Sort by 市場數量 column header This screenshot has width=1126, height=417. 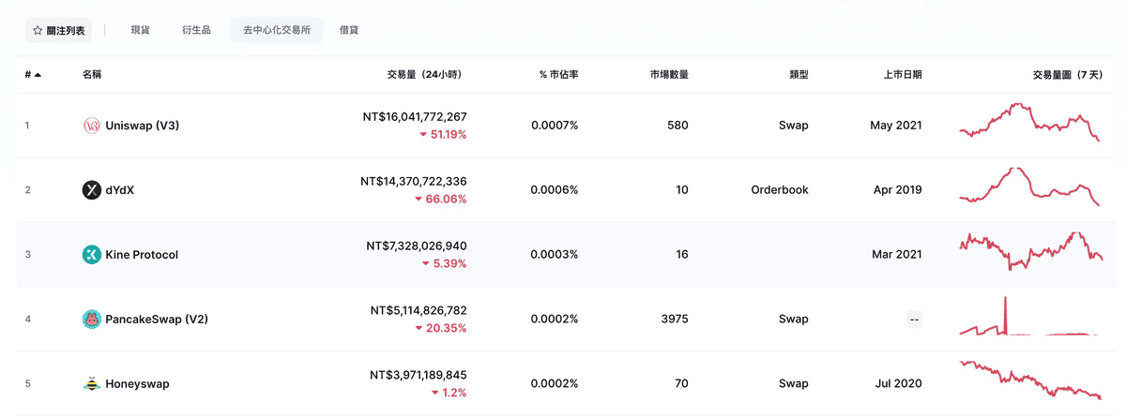pos(669,74)
